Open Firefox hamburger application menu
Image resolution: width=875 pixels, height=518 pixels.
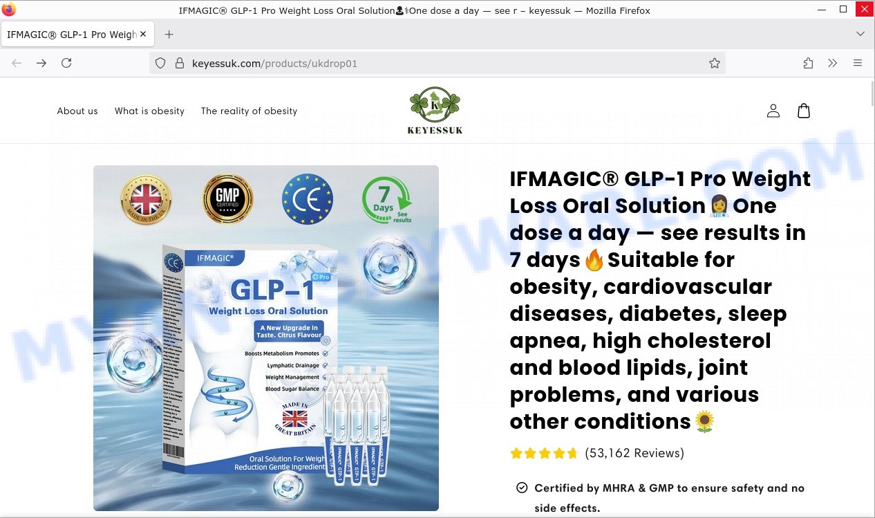(x=858, y=63)
